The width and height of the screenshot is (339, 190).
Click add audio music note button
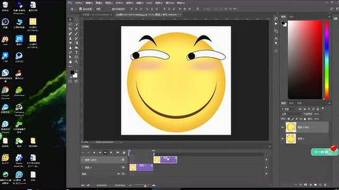point(123,174)
